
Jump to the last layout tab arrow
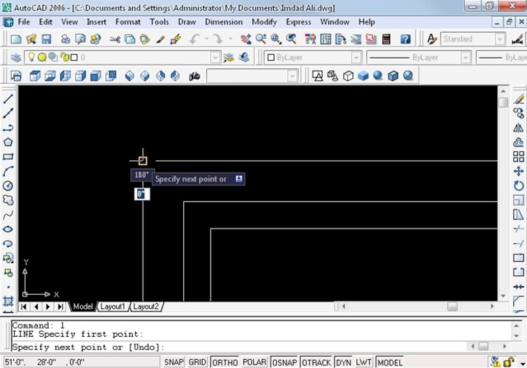[x=60, y=307]
